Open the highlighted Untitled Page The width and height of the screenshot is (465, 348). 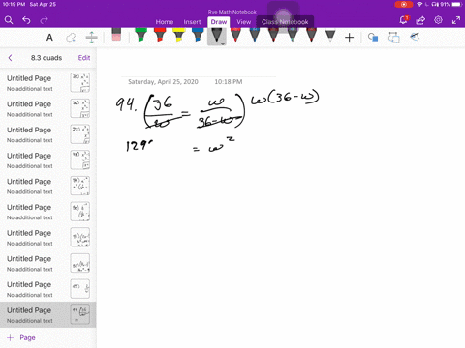tap(47, 315)
